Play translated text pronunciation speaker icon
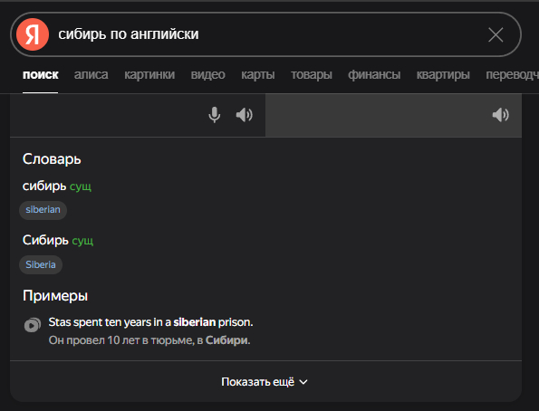This screenshot has width=539, height=411. 500,115
